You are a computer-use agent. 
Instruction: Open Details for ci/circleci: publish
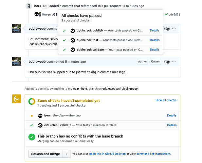[x=155, y=30]
